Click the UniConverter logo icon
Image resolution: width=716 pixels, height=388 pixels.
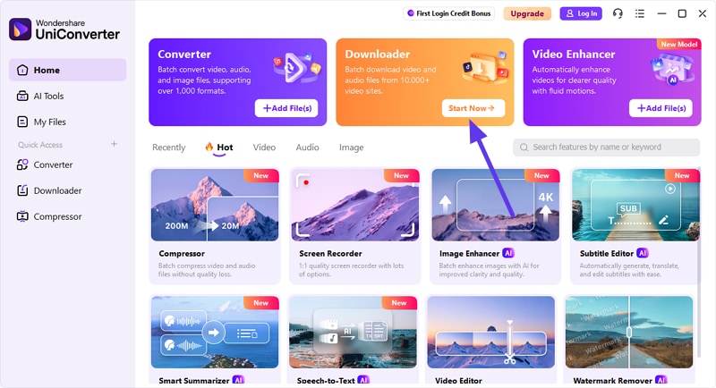20,30
